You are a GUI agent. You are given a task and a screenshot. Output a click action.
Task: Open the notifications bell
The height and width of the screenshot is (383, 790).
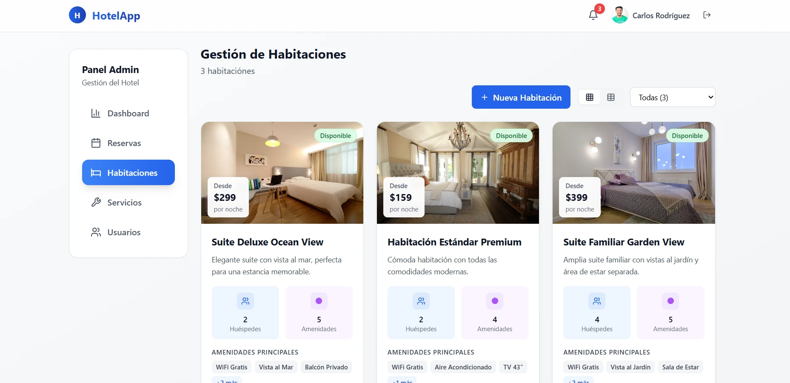click(x=593, y=15)
